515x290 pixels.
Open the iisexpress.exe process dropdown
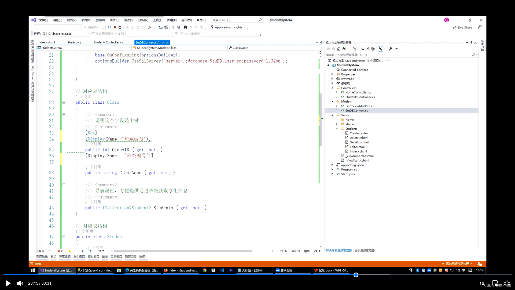point(88,34)
